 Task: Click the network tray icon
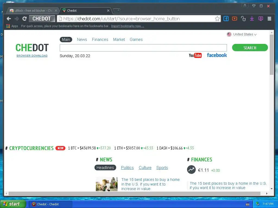(258, 204)
